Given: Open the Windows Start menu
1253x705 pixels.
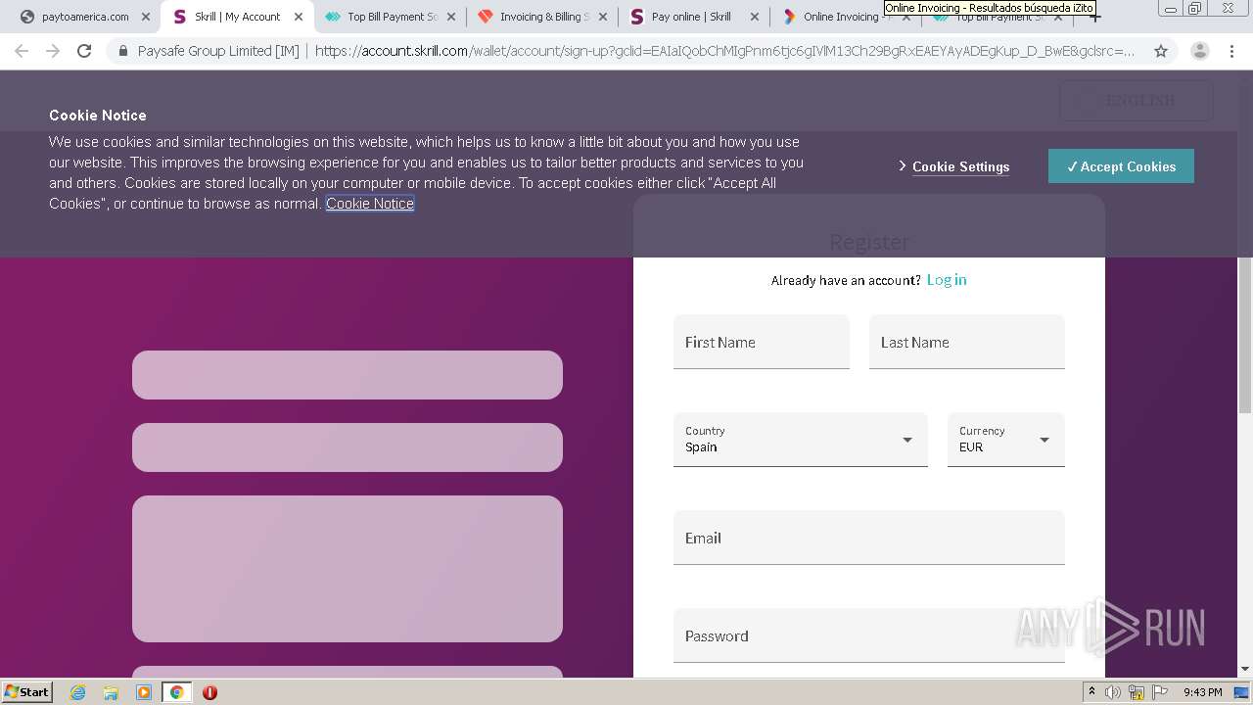Looking at the screenshot, I should 27,691.
